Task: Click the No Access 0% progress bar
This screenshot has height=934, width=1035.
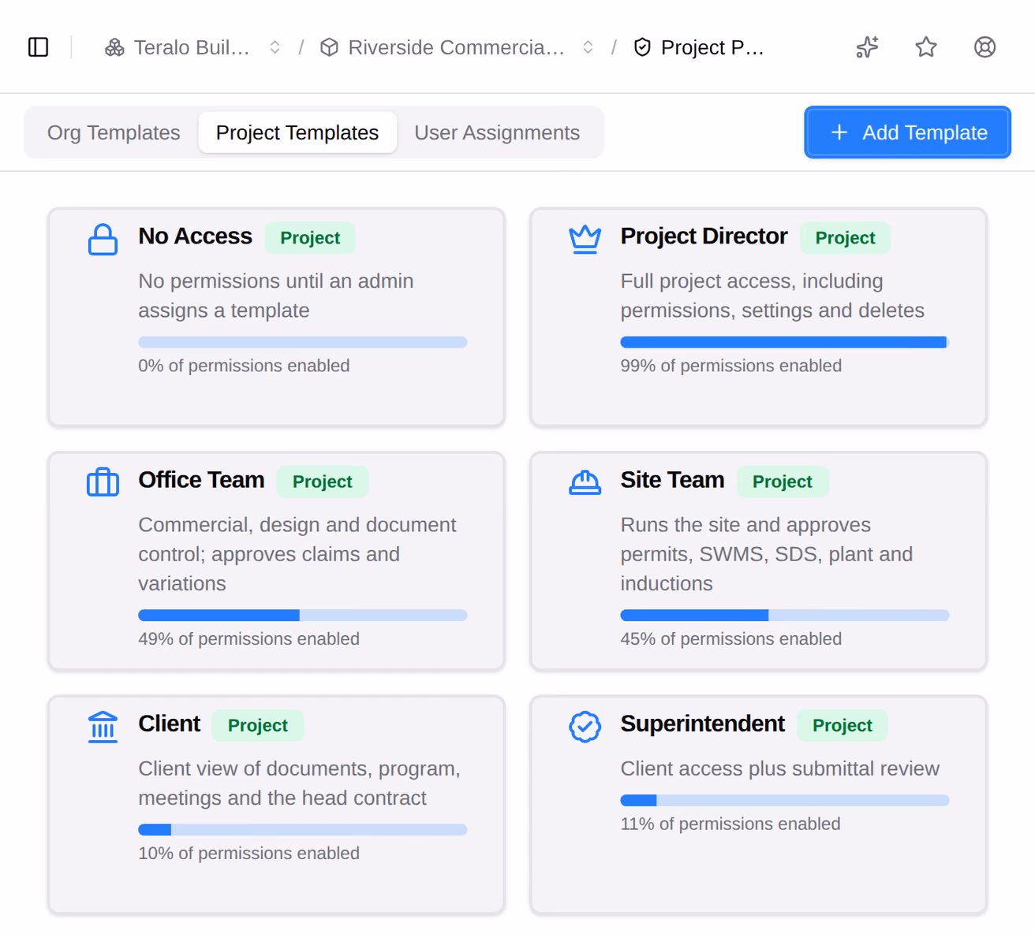Action: pyautogui.click(x=303, y=342)
